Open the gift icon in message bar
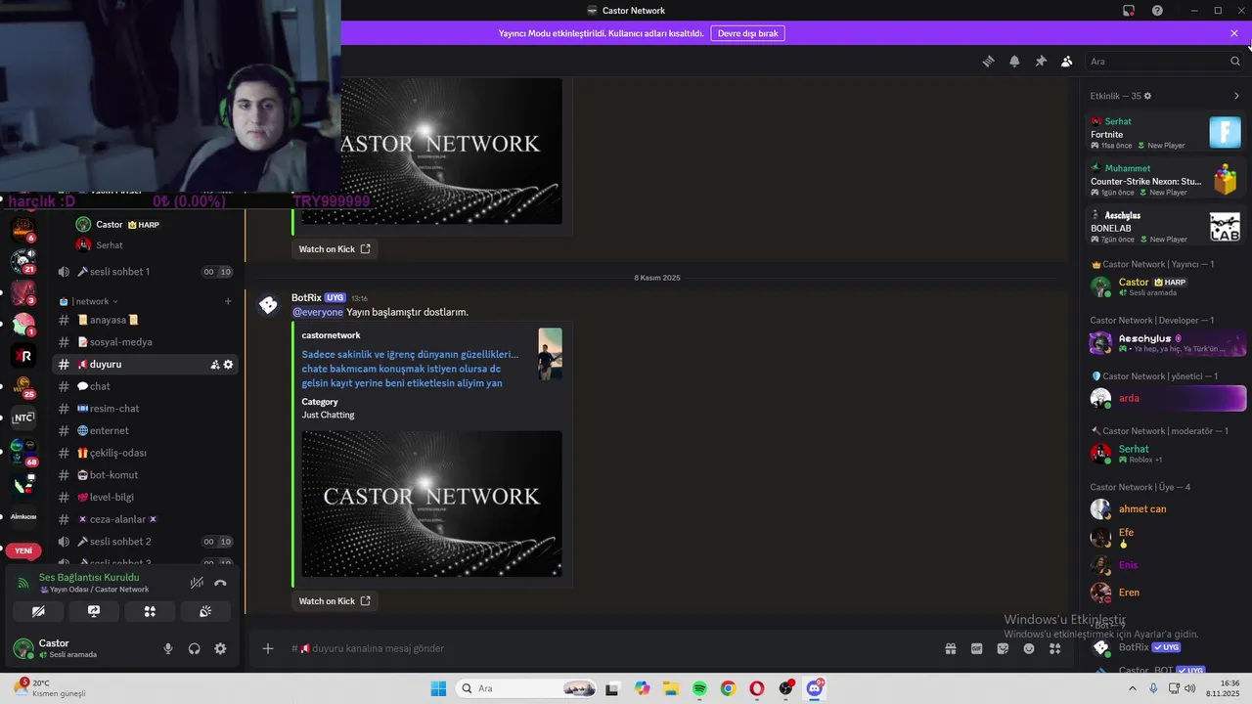The height and width of the screenshot is (704, 1252). (x=950, y=648)
